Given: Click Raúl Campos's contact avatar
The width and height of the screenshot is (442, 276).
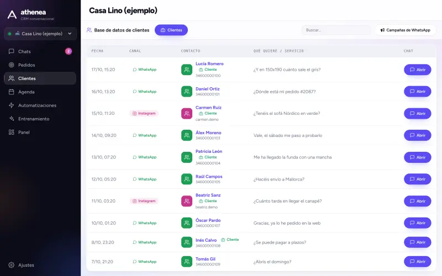Looking at the screenshot, I should pos(187,179).
